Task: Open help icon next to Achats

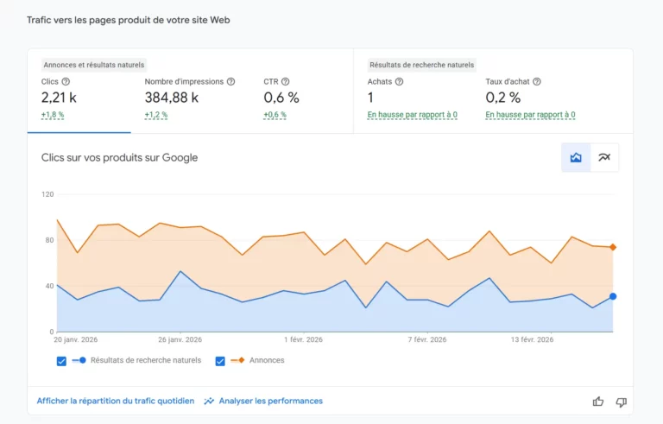Action: tap(399, 82)
